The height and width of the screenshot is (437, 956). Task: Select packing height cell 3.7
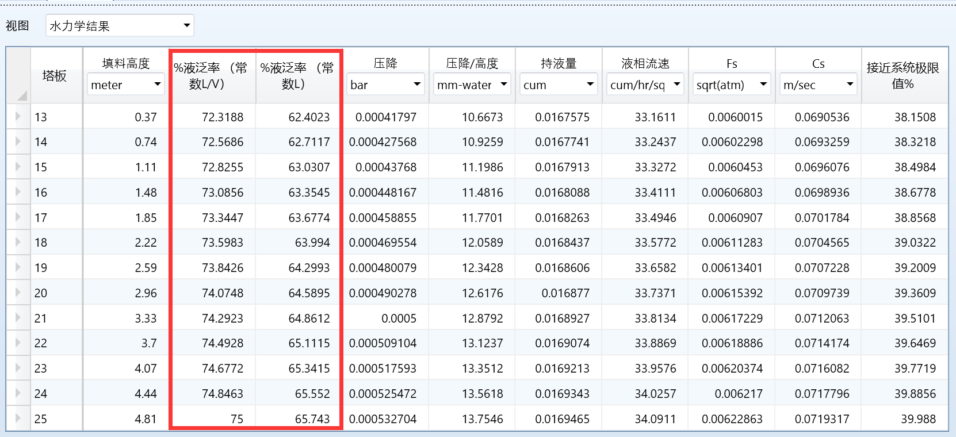[x=126, y=343]
